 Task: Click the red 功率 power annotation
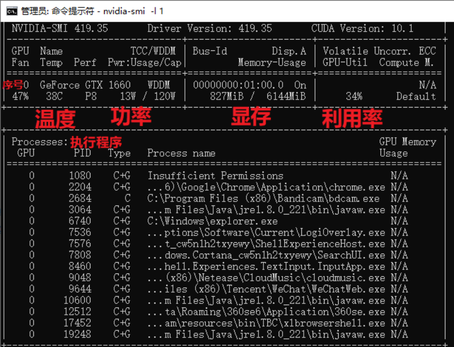pyautogui.click(x=128, y=117)
